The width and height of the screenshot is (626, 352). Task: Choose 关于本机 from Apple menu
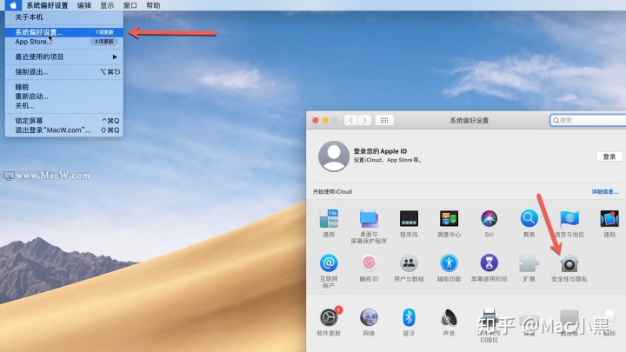pos(63,17)
